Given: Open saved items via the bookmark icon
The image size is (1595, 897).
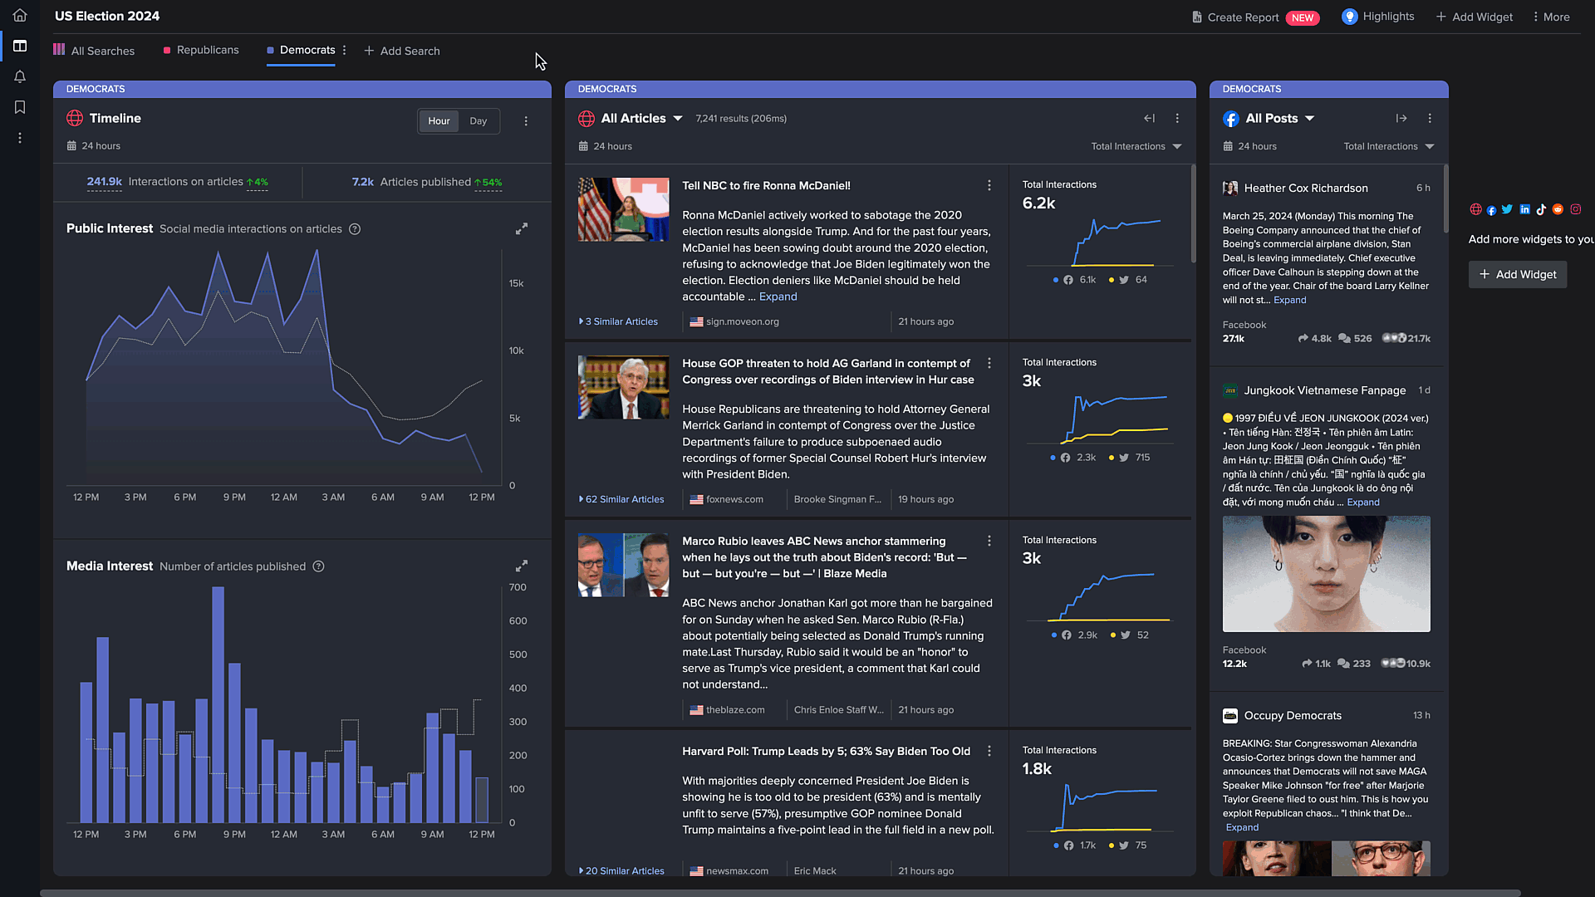Looking at the screenshot, I should click(x=19, y=107).
